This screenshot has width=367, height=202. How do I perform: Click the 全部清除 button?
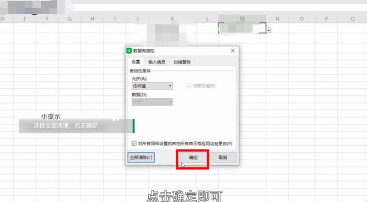pos(141,158)
